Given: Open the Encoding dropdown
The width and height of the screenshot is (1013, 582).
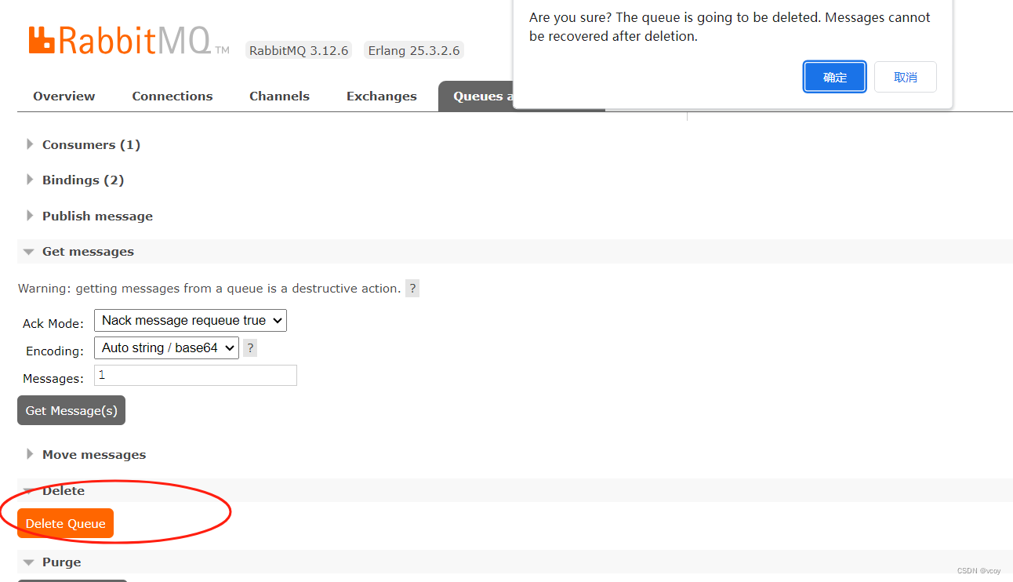Looking at the screenshot, I should point(166,347).
